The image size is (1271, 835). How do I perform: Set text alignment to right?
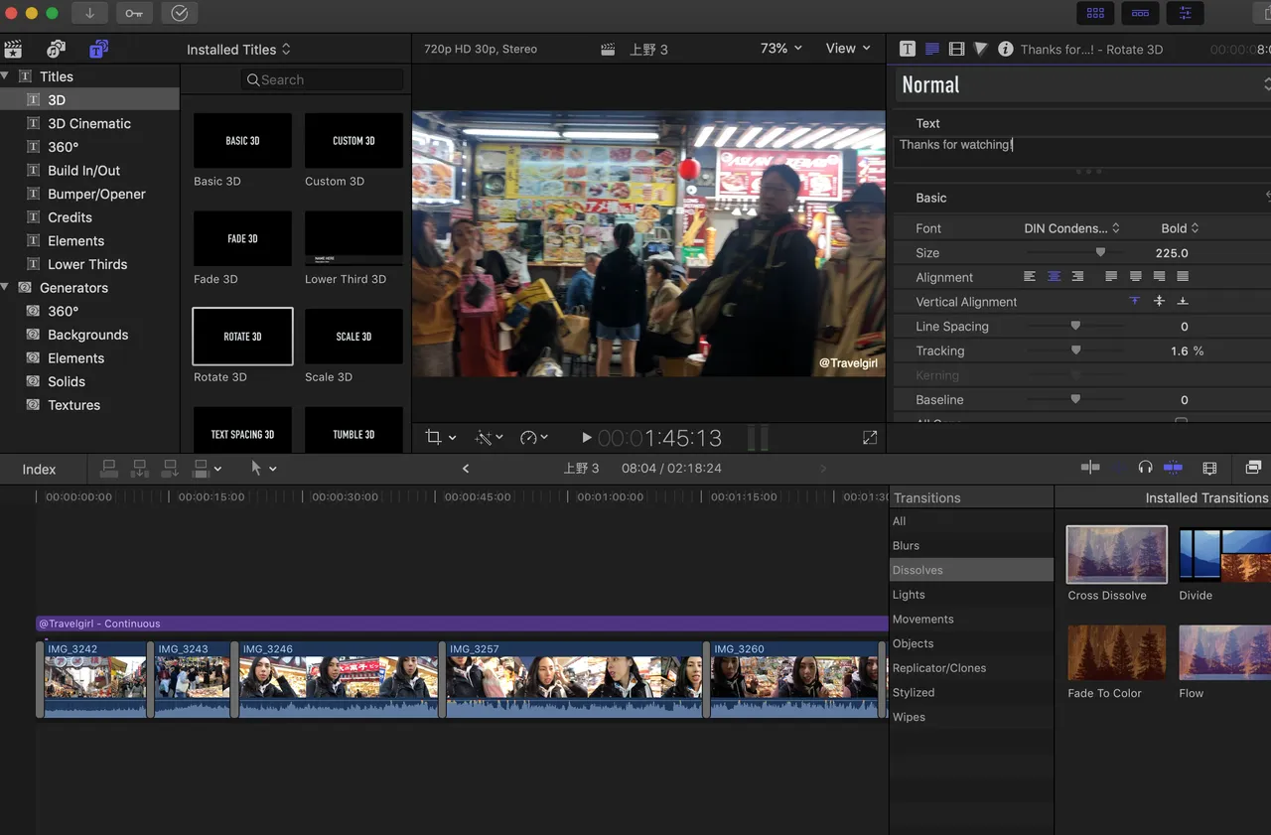click(1077, 277)
